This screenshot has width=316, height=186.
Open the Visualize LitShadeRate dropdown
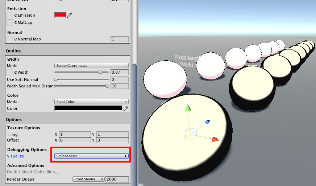click(91, 156)
